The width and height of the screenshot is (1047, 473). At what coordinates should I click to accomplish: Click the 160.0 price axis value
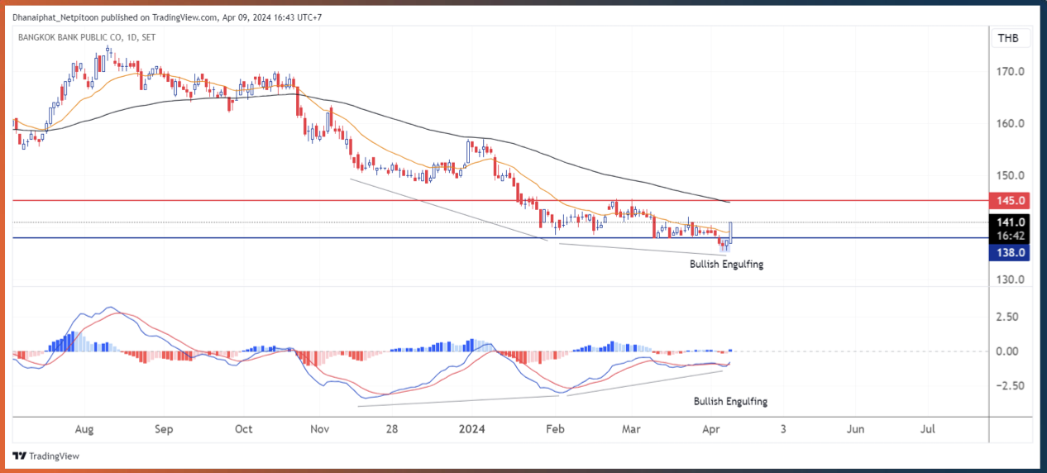coord(1011,124)
